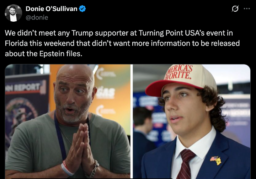Click the words "Epstein files" in tweet
This screenshot has height=179, width=256.
tap(60, 54)
